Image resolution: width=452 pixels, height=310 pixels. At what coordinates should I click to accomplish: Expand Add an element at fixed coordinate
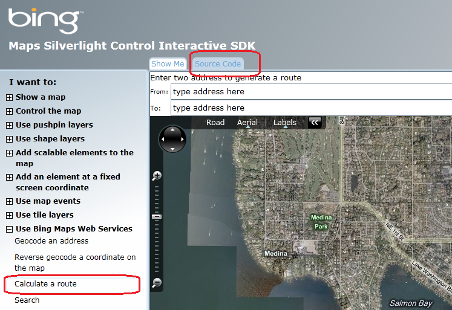tap(9, 177)
